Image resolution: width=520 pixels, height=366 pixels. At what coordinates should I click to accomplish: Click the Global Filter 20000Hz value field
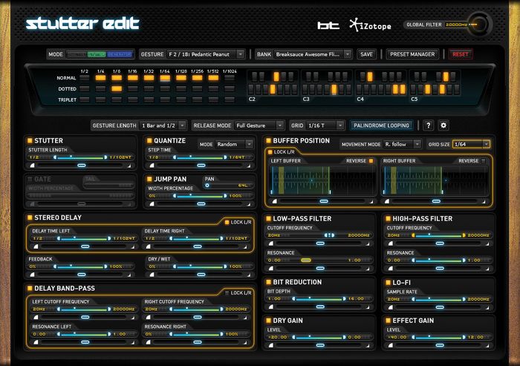click(x=457, y=24)
